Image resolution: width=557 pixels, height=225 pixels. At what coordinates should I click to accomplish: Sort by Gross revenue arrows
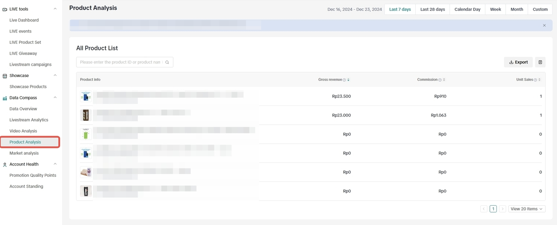click(x=349, y=80)
